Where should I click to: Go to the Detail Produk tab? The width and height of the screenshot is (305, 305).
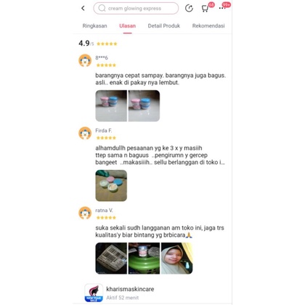[x=164, y=26]
